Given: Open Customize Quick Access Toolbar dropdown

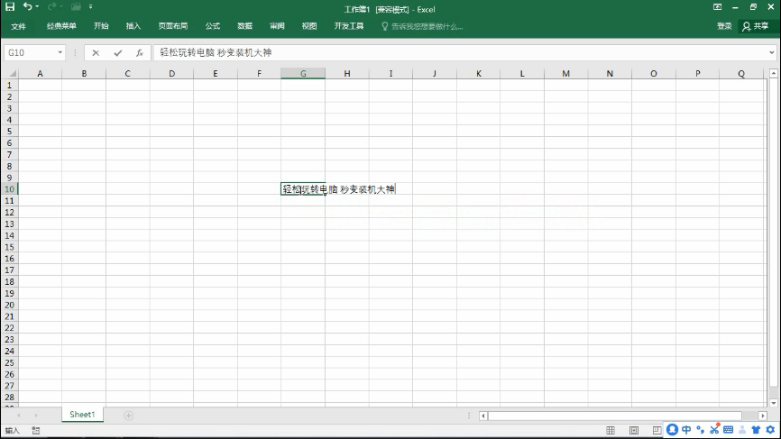Looking at the screenshot, I should pos(91,7).
